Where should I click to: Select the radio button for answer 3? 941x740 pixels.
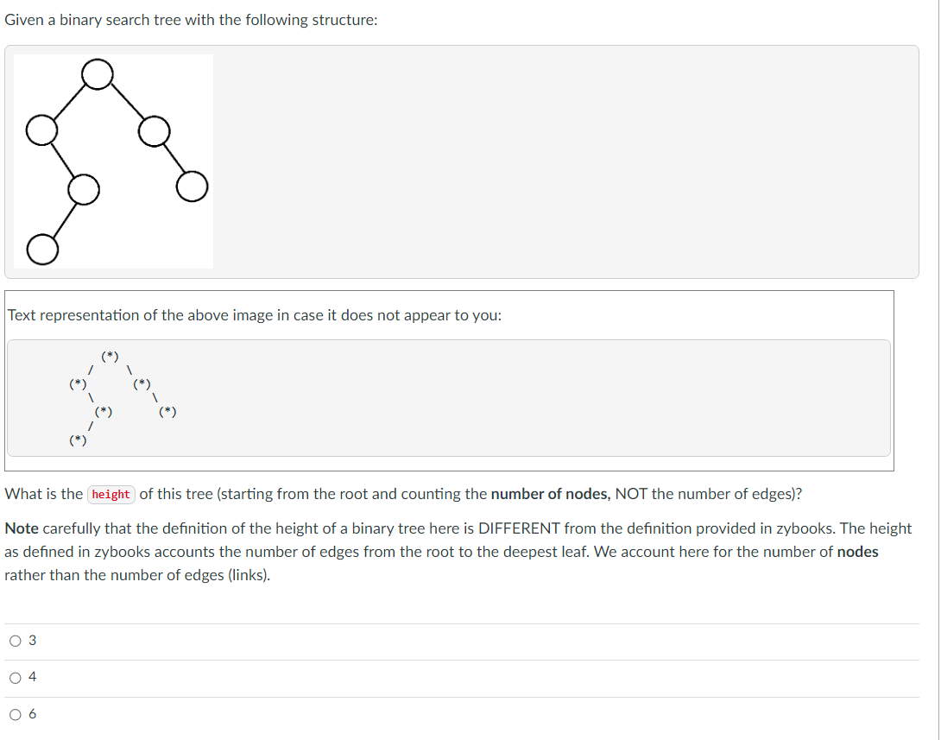[15, 641]
